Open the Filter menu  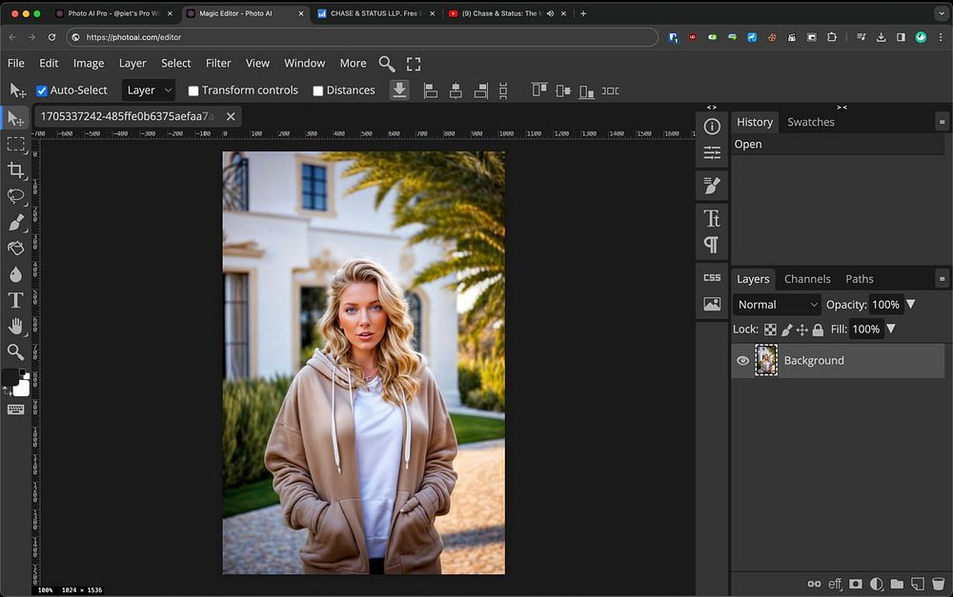(x=218, y=63)
